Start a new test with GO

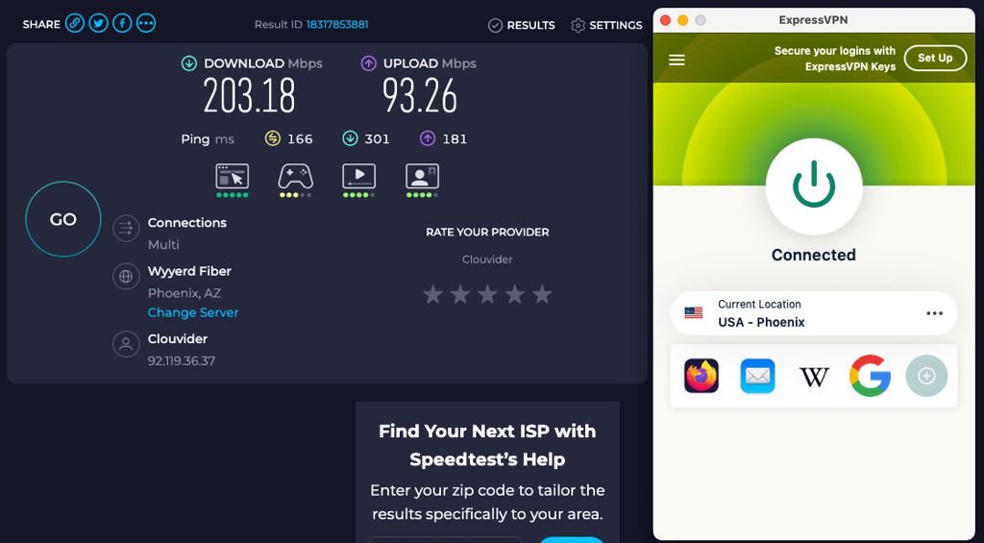click(62, 219)
